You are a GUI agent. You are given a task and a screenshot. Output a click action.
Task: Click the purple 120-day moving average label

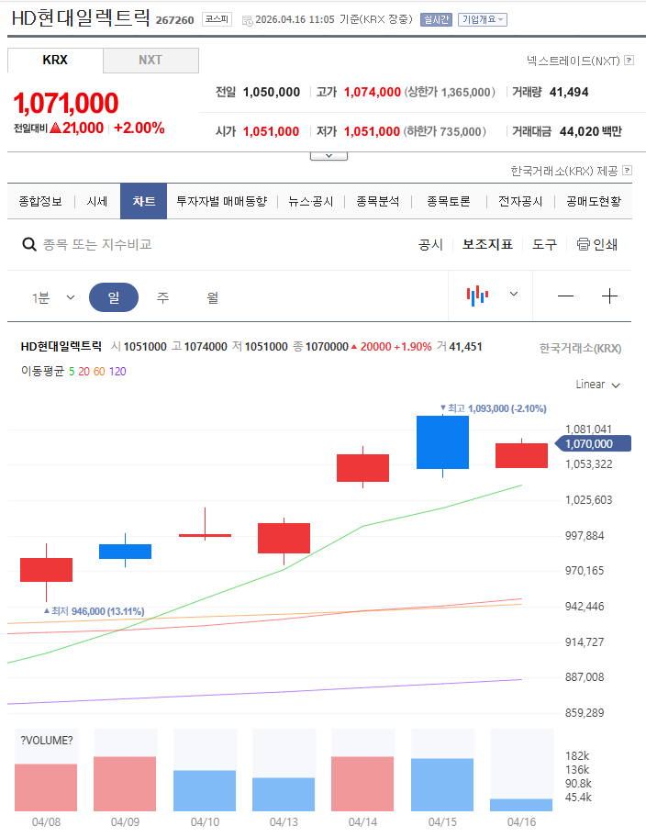117,372
